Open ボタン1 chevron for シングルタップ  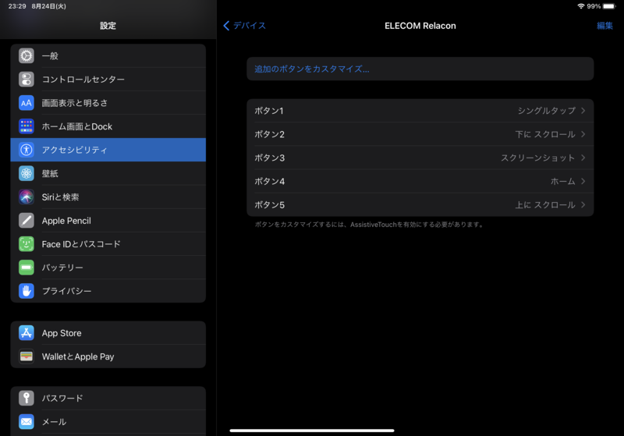583,111
